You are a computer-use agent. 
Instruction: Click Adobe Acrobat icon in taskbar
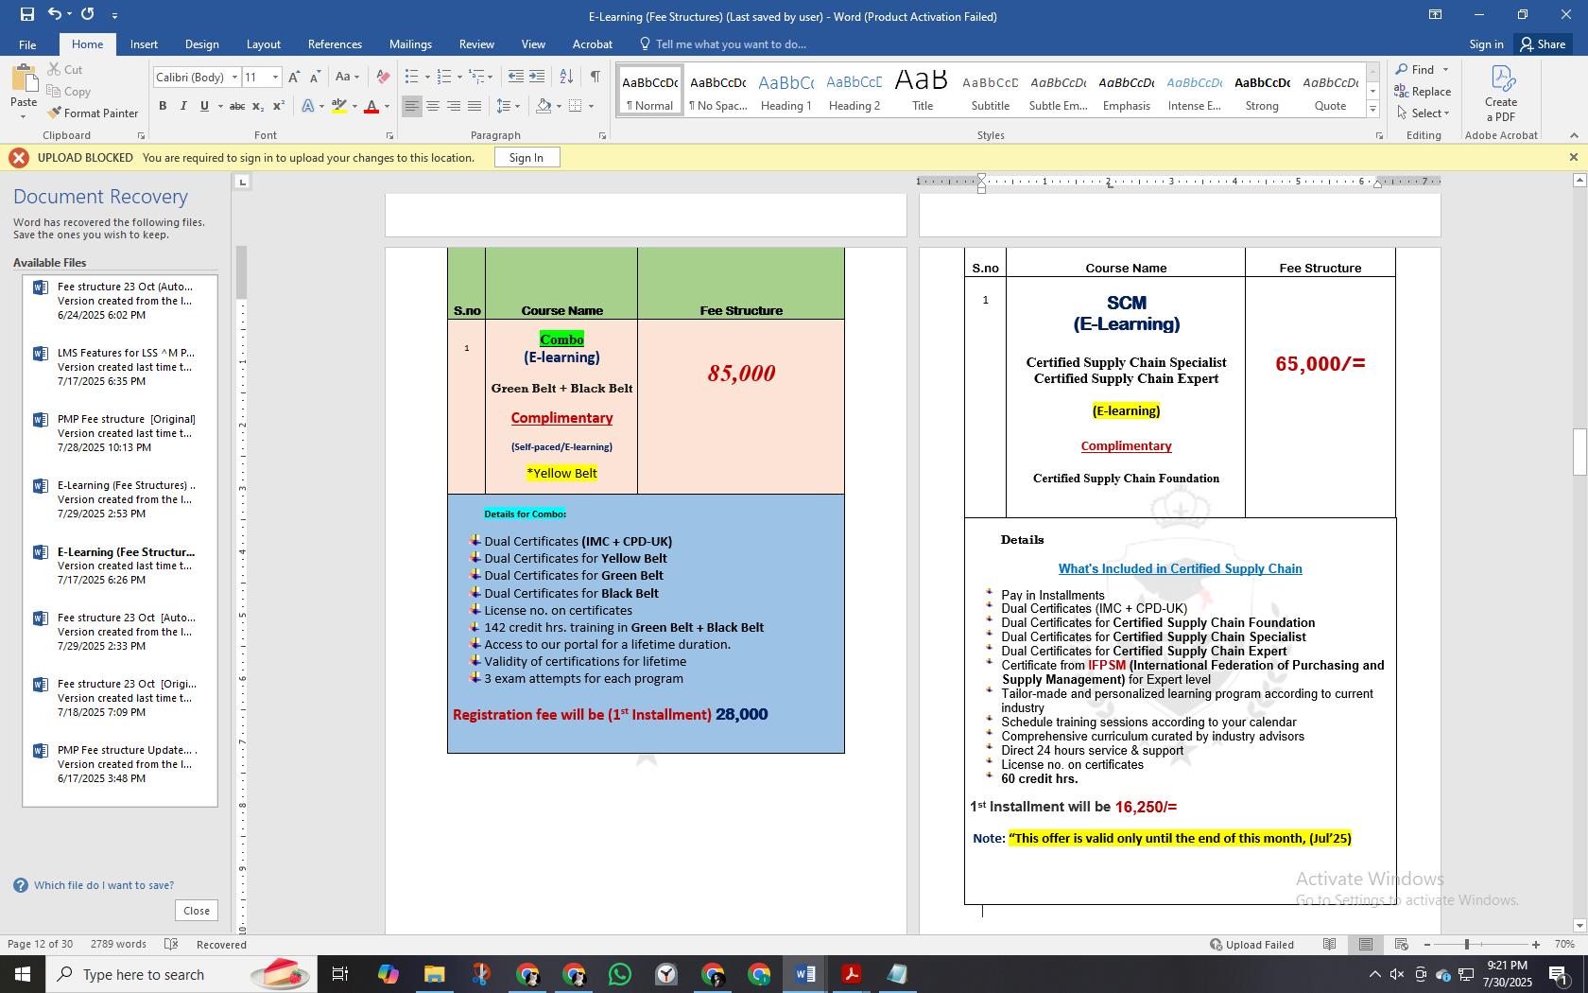pyautogui.click(x=851, y=974)
